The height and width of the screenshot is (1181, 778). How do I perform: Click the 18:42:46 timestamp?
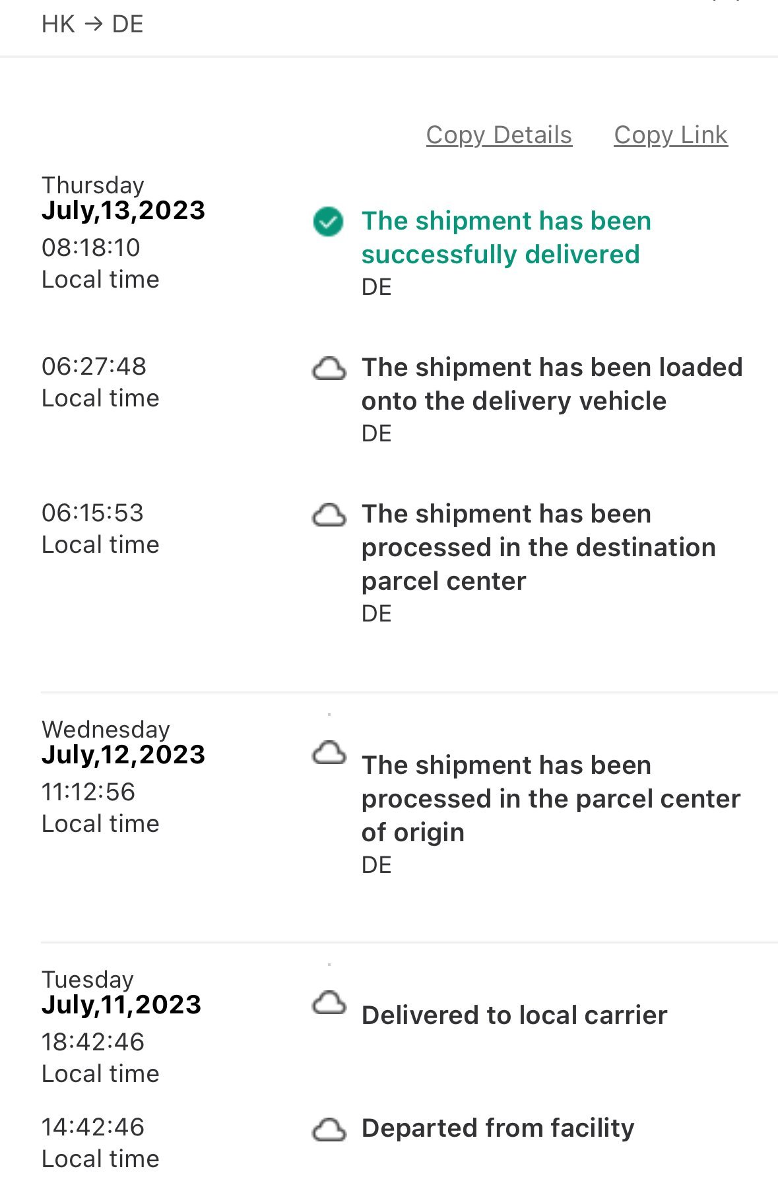pos(93,1042)
